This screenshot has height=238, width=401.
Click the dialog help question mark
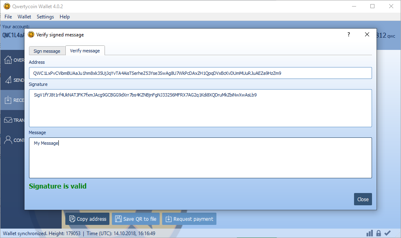pyautogui.click(x=349, y=34)
